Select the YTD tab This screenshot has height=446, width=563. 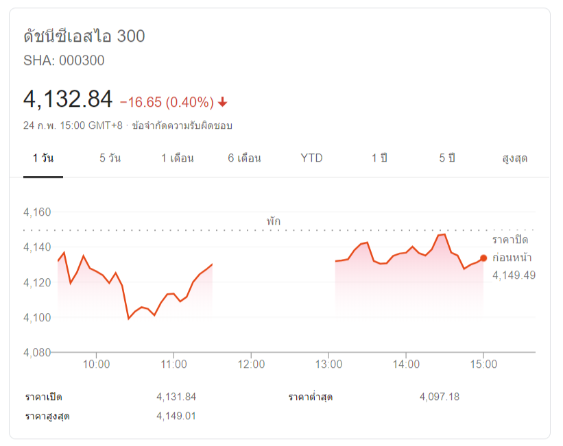[x=311, y=158]
